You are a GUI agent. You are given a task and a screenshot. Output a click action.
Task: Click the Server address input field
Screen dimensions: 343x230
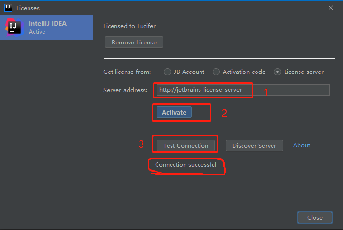click(x=243, y=90)
